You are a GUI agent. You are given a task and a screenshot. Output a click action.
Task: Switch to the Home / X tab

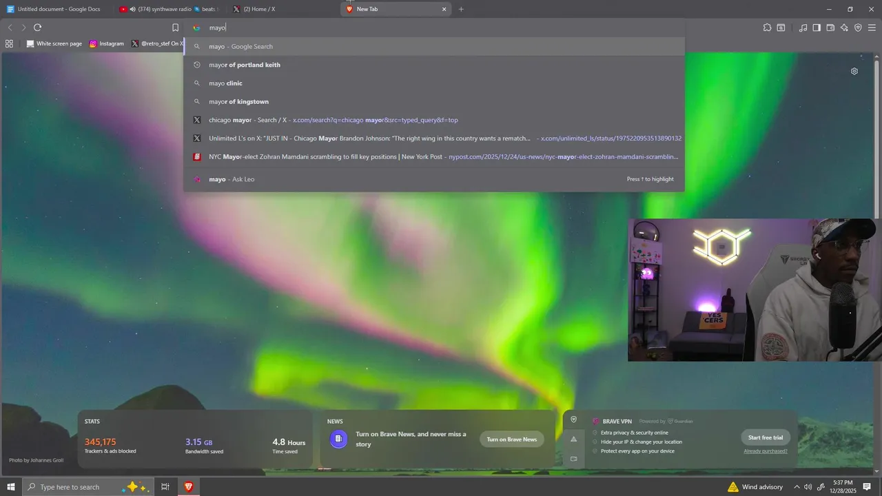[281, 9]
